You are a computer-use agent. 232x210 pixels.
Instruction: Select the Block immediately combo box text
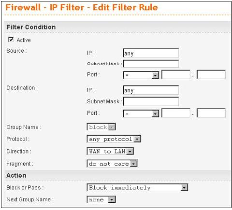pyautogui.click(x=120, y=188)
